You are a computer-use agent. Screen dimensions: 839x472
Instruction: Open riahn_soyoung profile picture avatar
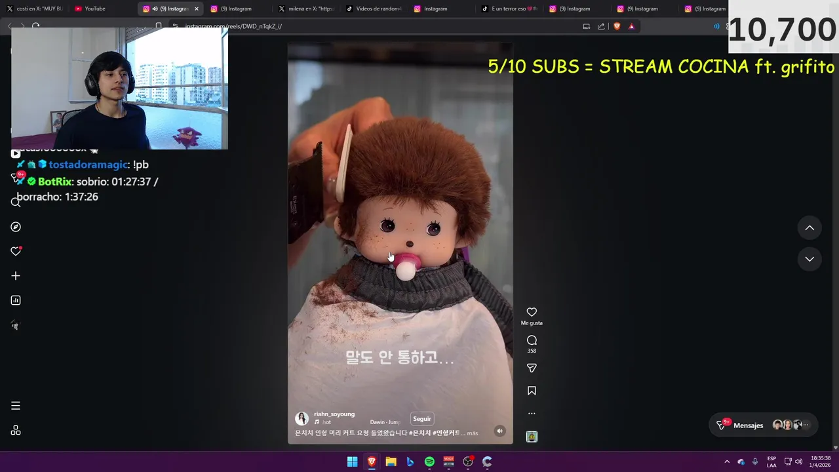[302, 418]
